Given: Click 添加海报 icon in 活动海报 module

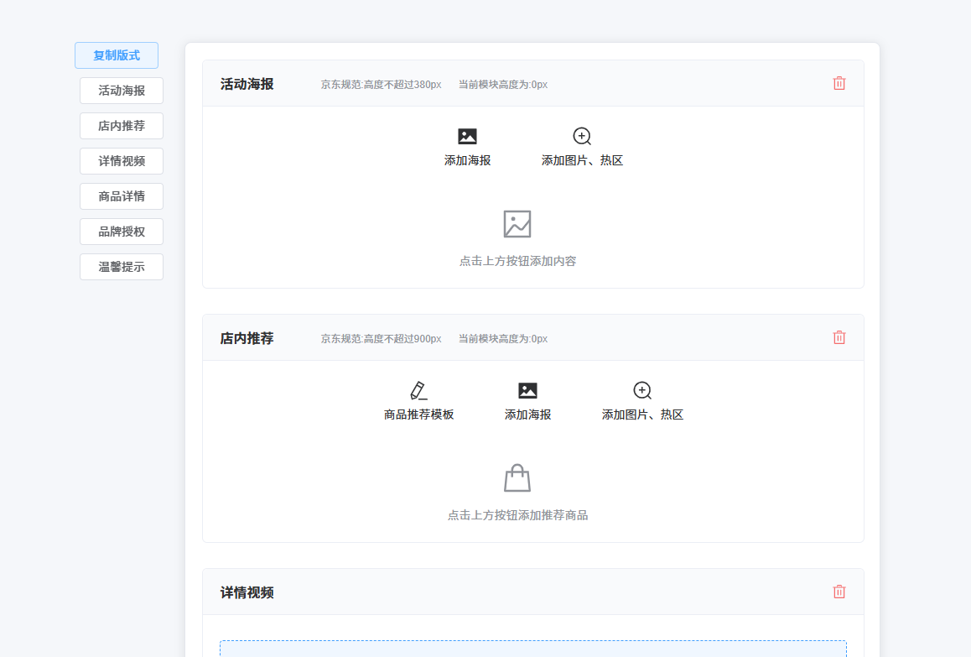Looking at the screenshot, I should pos(467,137).
